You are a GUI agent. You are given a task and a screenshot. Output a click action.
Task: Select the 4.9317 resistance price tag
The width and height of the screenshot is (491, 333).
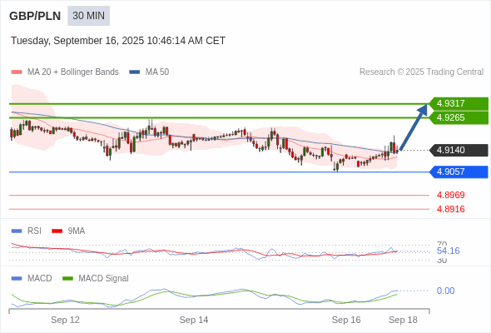[459, 103]
